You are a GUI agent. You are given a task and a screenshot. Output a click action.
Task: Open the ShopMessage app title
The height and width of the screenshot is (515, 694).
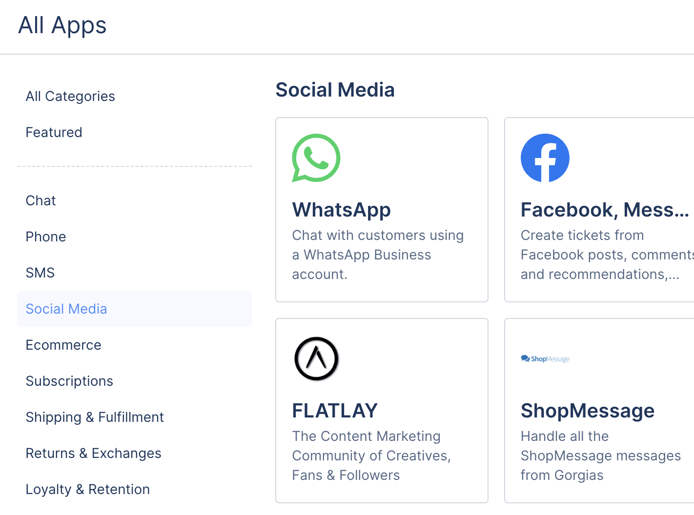[587, 411]
